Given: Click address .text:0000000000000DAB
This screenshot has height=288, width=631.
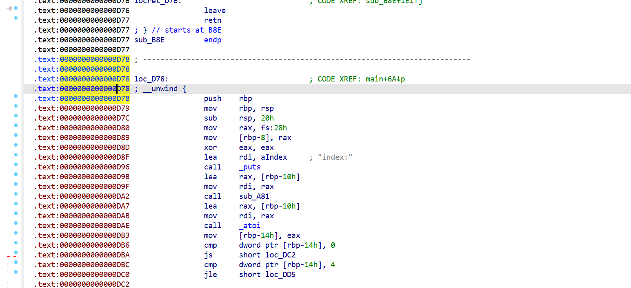Looking at the screenshot, I should tap(82, 216).
